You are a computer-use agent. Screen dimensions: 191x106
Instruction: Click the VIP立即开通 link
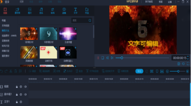click(132, 2)
